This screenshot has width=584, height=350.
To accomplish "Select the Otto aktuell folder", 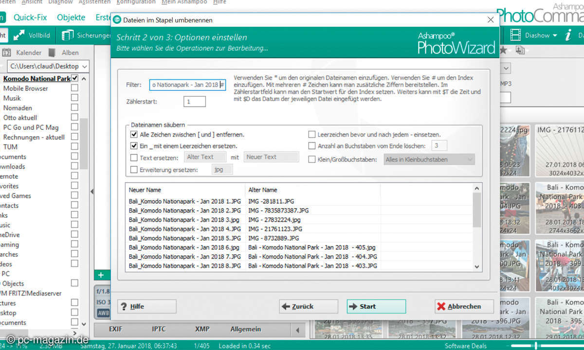I will pyautogui.click(x=20, y=118).
